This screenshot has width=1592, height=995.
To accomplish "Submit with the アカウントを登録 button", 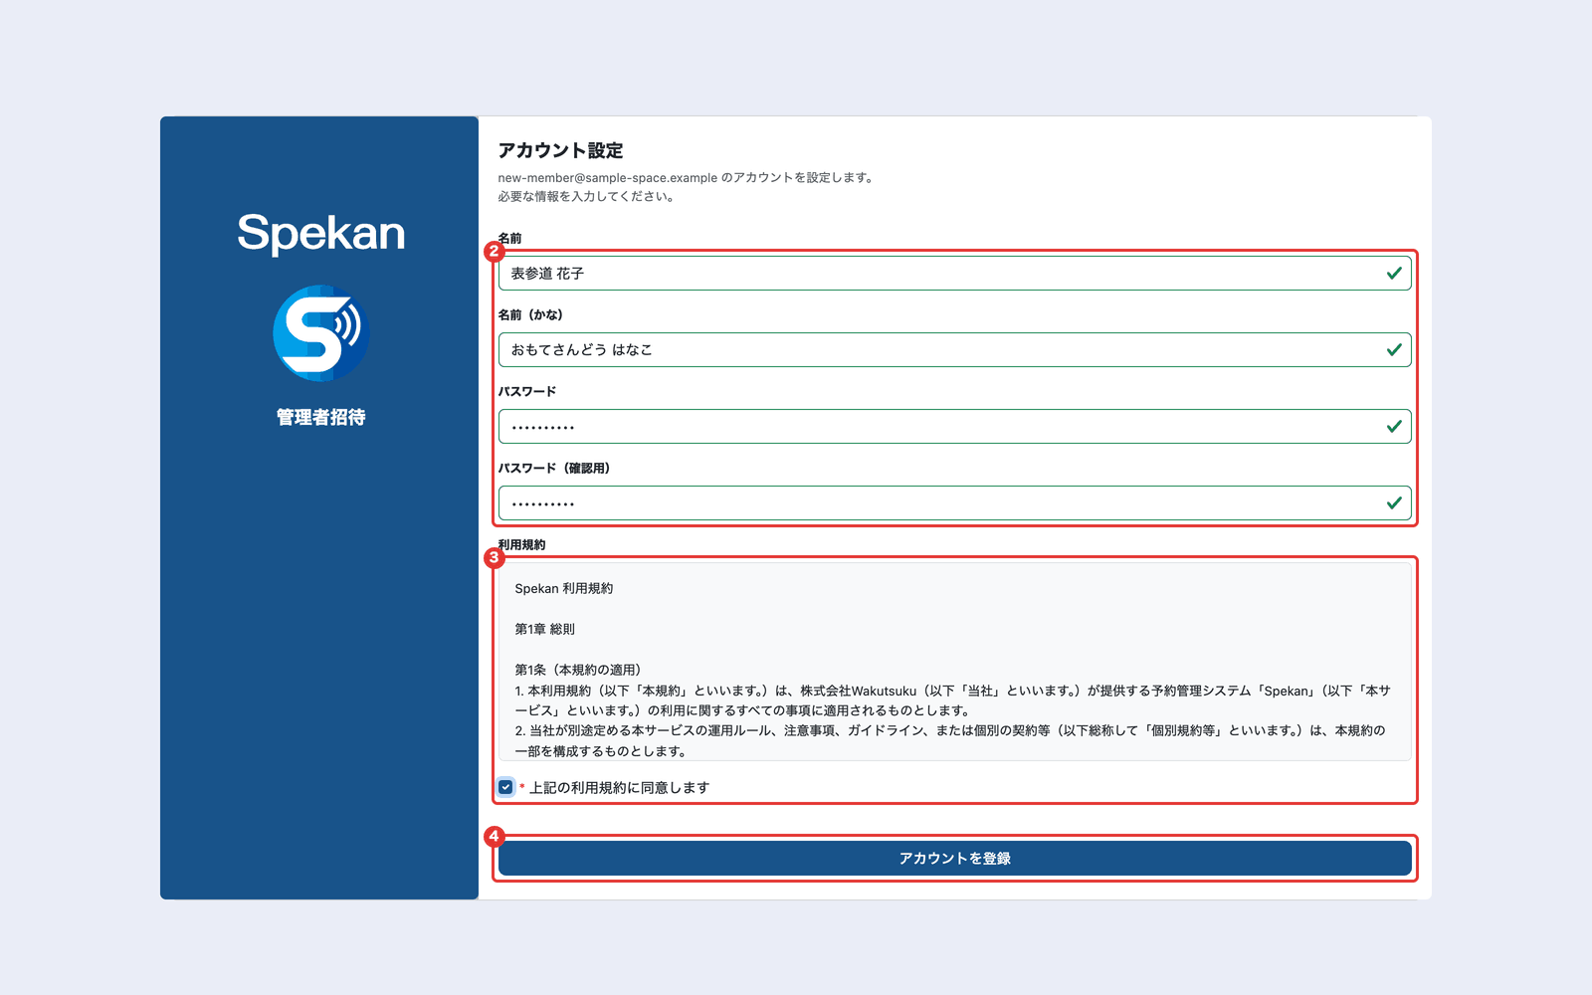I will 955,859.
